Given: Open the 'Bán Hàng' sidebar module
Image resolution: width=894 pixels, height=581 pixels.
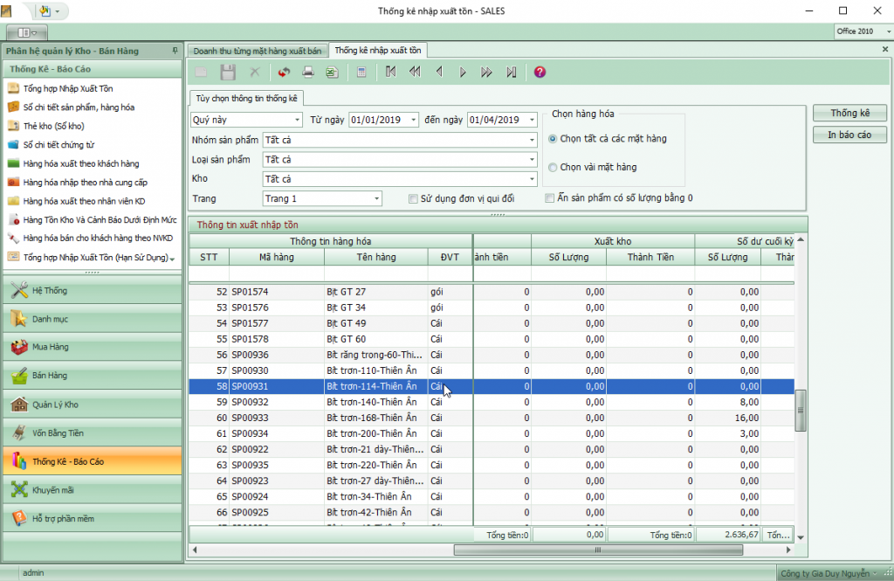Looking at the screenshot, I should pos(51,376).
